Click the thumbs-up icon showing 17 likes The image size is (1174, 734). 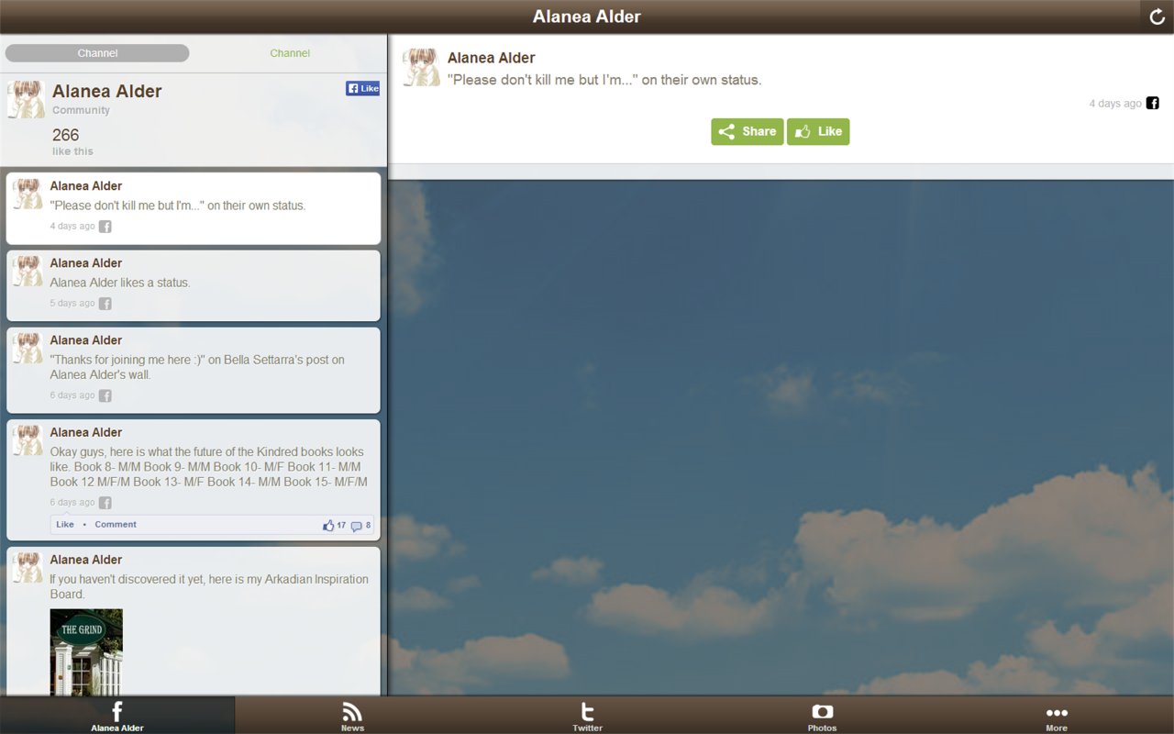coord(330,525)
